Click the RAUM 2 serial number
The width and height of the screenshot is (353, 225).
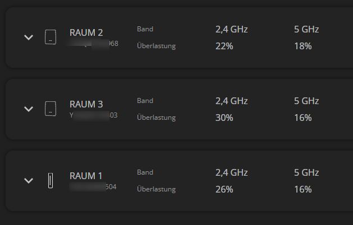click(94, 44)
